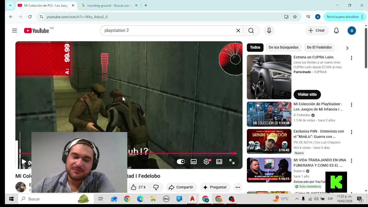Open the YouTube hamburger guide menu
368x207 pixels.
pyautogui.click(x=15, y=30)
